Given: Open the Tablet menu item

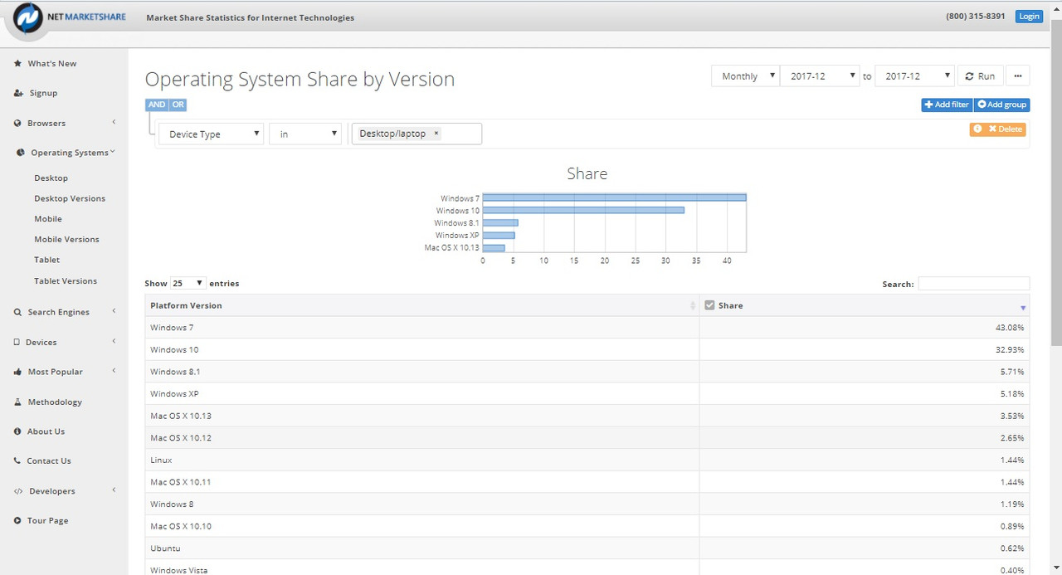Looking at the screenshot, I should point(47,260).
